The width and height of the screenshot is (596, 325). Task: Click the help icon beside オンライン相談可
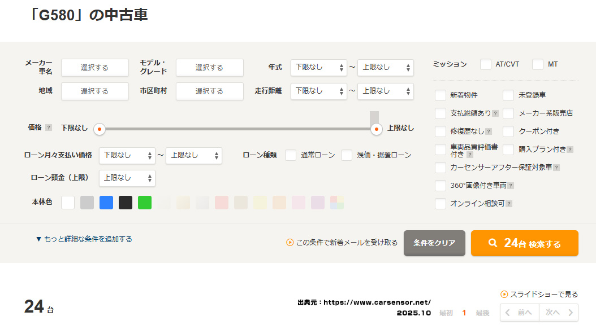509,204
